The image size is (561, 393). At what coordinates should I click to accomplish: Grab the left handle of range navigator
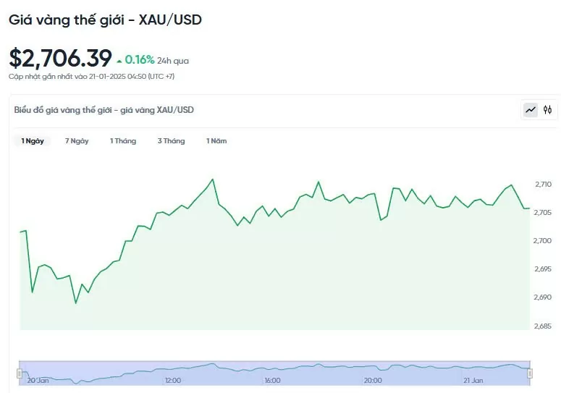pos(20,373)
